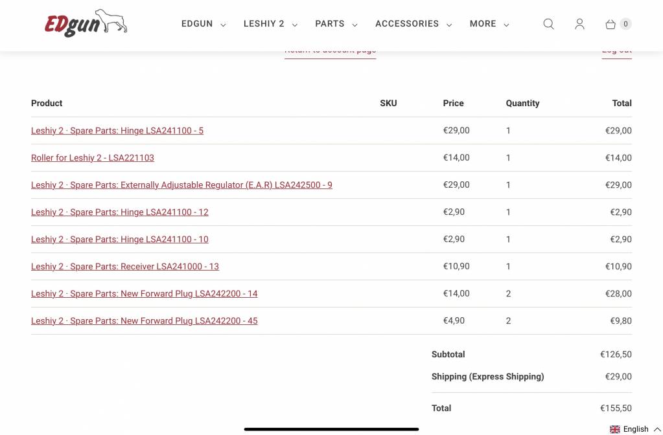Click the €14,00 price for Roller row
The height and width of the screenshot is (435, 663).
[456, 157]
